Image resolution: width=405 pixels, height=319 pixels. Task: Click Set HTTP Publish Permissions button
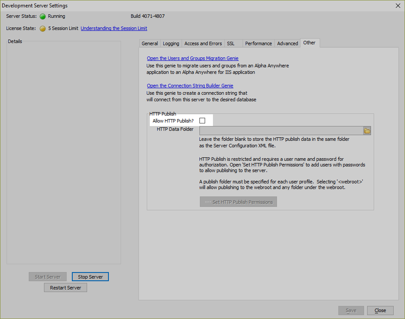pyautogui.click(x=238, y=202)
